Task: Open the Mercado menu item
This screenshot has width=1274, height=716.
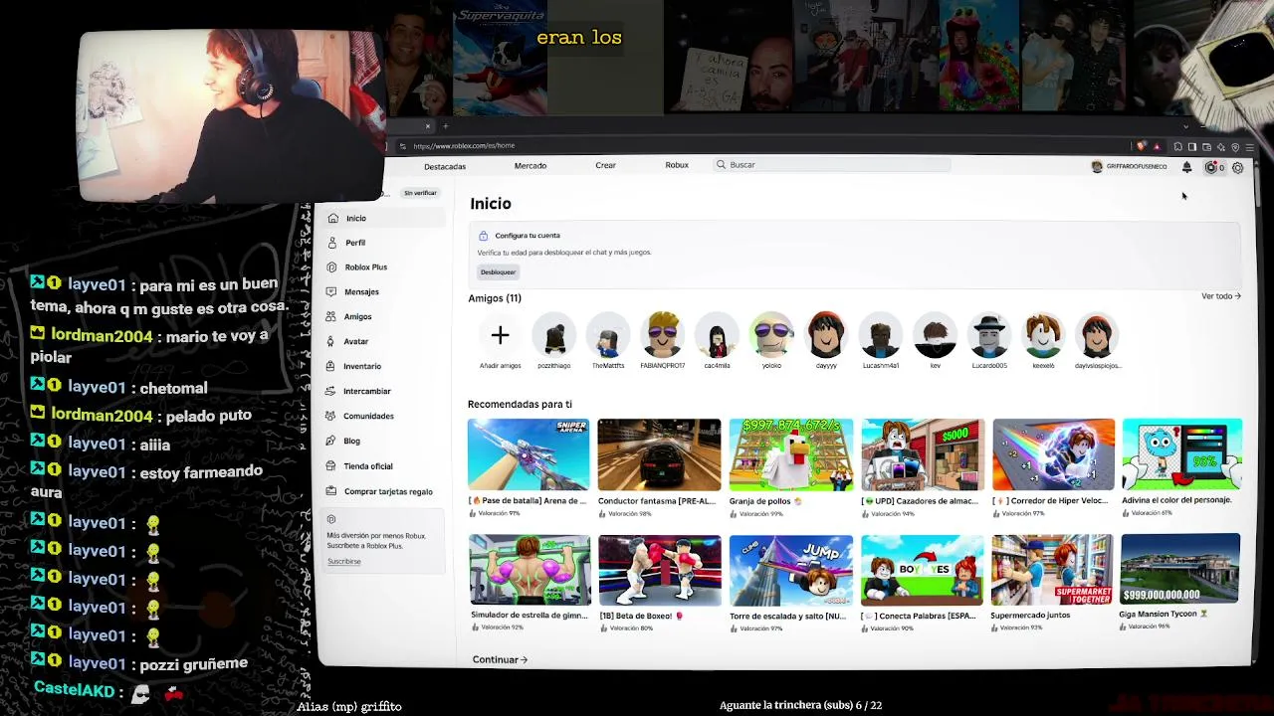Action: [531, 166]
